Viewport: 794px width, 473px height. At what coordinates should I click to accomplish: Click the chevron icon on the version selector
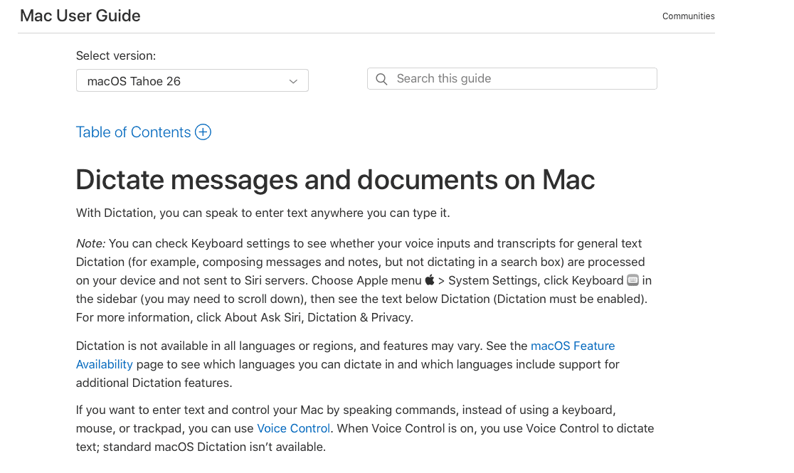293,80
